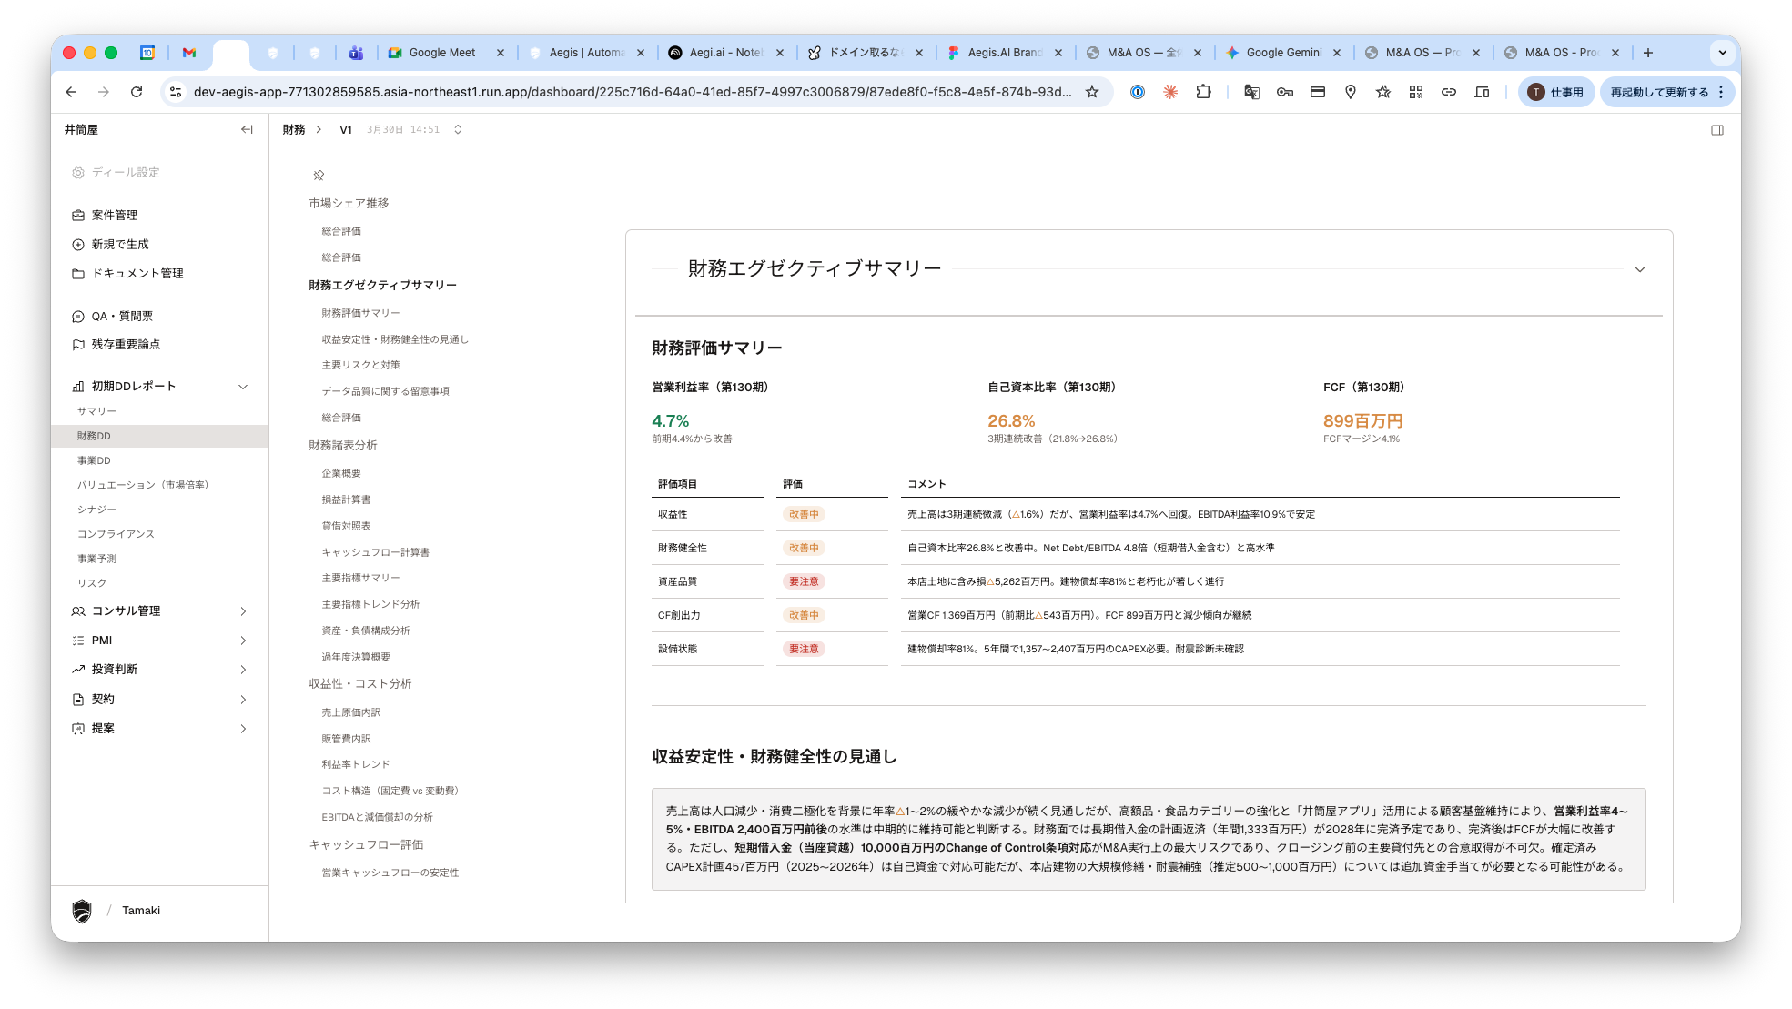Switch to the Google Gemini browser tab
This screenshot has width=1792, height=1009.
point(1283,53)
